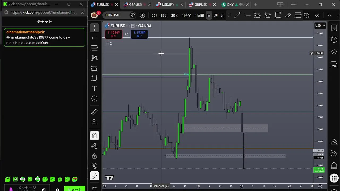
Task: Click the plus compare symbol button
Action: [x=142, y=15]
